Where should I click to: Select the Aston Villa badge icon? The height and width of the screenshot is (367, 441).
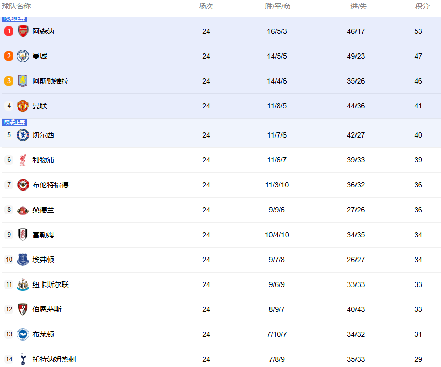coord(22,81)
